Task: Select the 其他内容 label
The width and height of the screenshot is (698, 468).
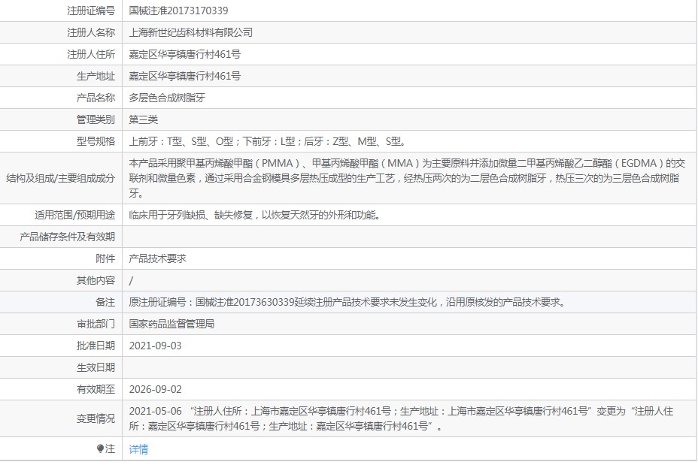Action: tap(96, 280)
